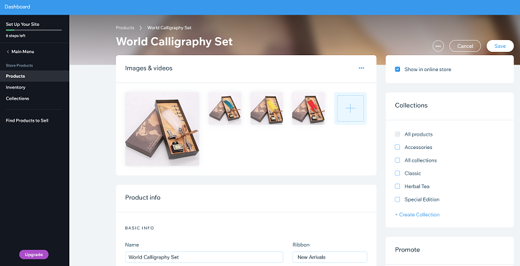Viewport: 520px width, 266px height.
Task: Select the red feather pen thumbnail
Action: click(309, 108)
